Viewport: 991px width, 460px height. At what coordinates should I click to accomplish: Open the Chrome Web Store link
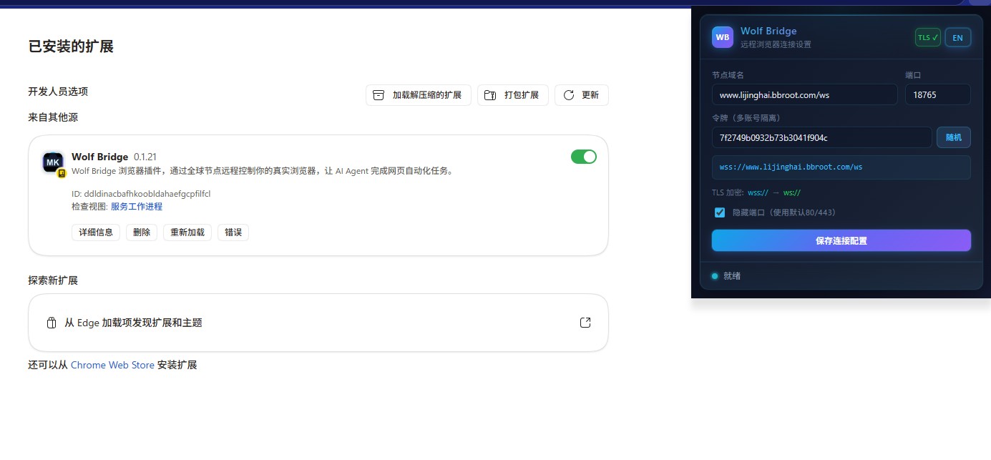tap(112, 365)
